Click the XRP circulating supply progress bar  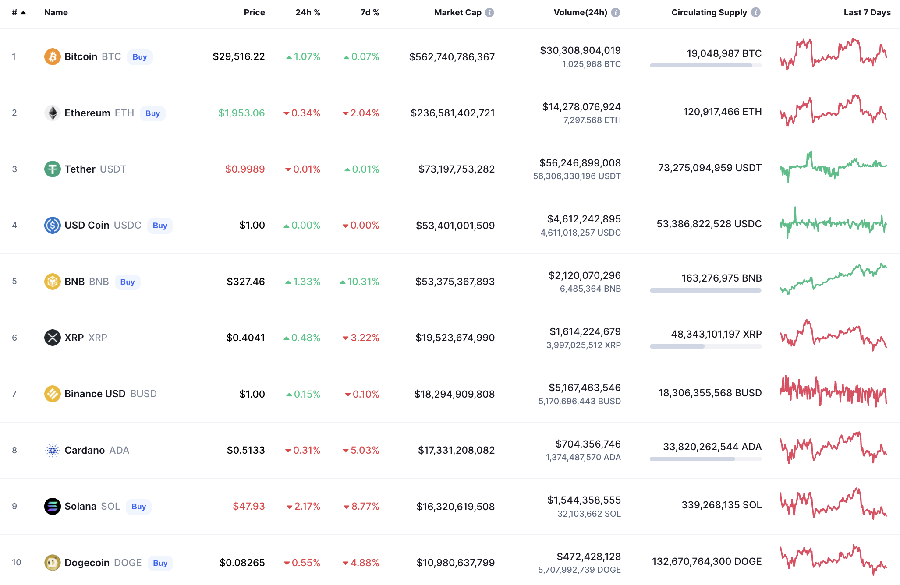pos(705,346)
